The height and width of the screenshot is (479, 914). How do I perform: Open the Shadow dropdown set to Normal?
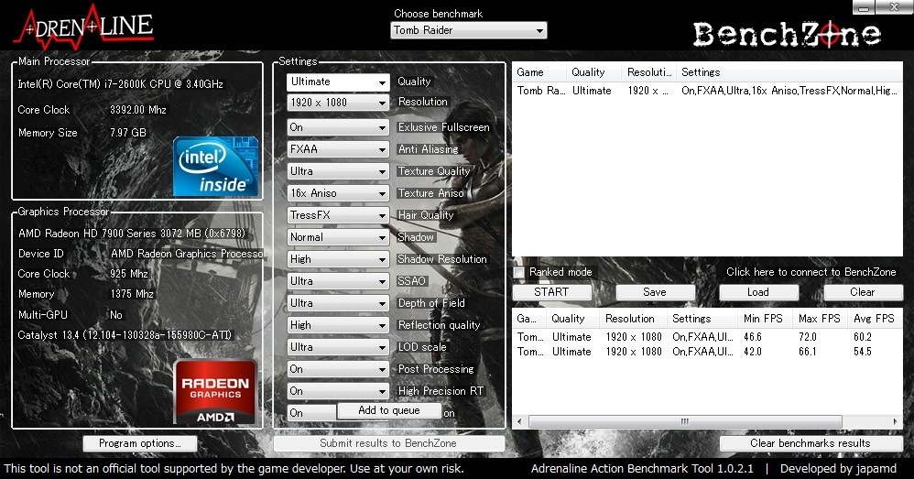(x=338, y=237)
